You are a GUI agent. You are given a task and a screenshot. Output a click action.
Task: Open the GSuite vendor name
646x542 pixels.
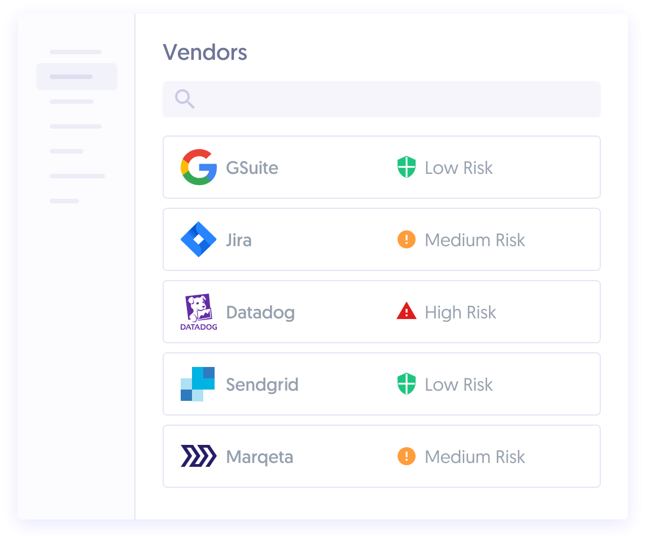pos(252,168)
